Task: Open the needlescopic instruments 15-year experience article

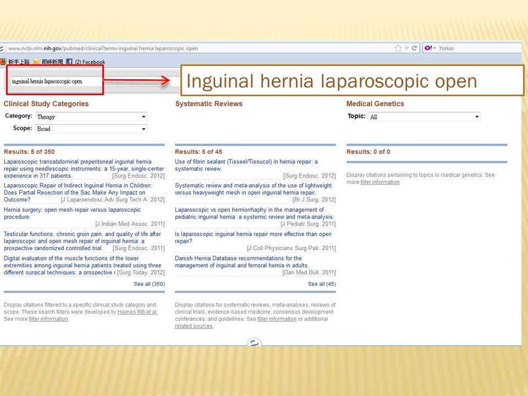Action: [x=84, y=168]
